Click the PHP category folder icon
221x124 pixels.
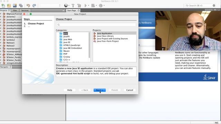click(61, 54)
